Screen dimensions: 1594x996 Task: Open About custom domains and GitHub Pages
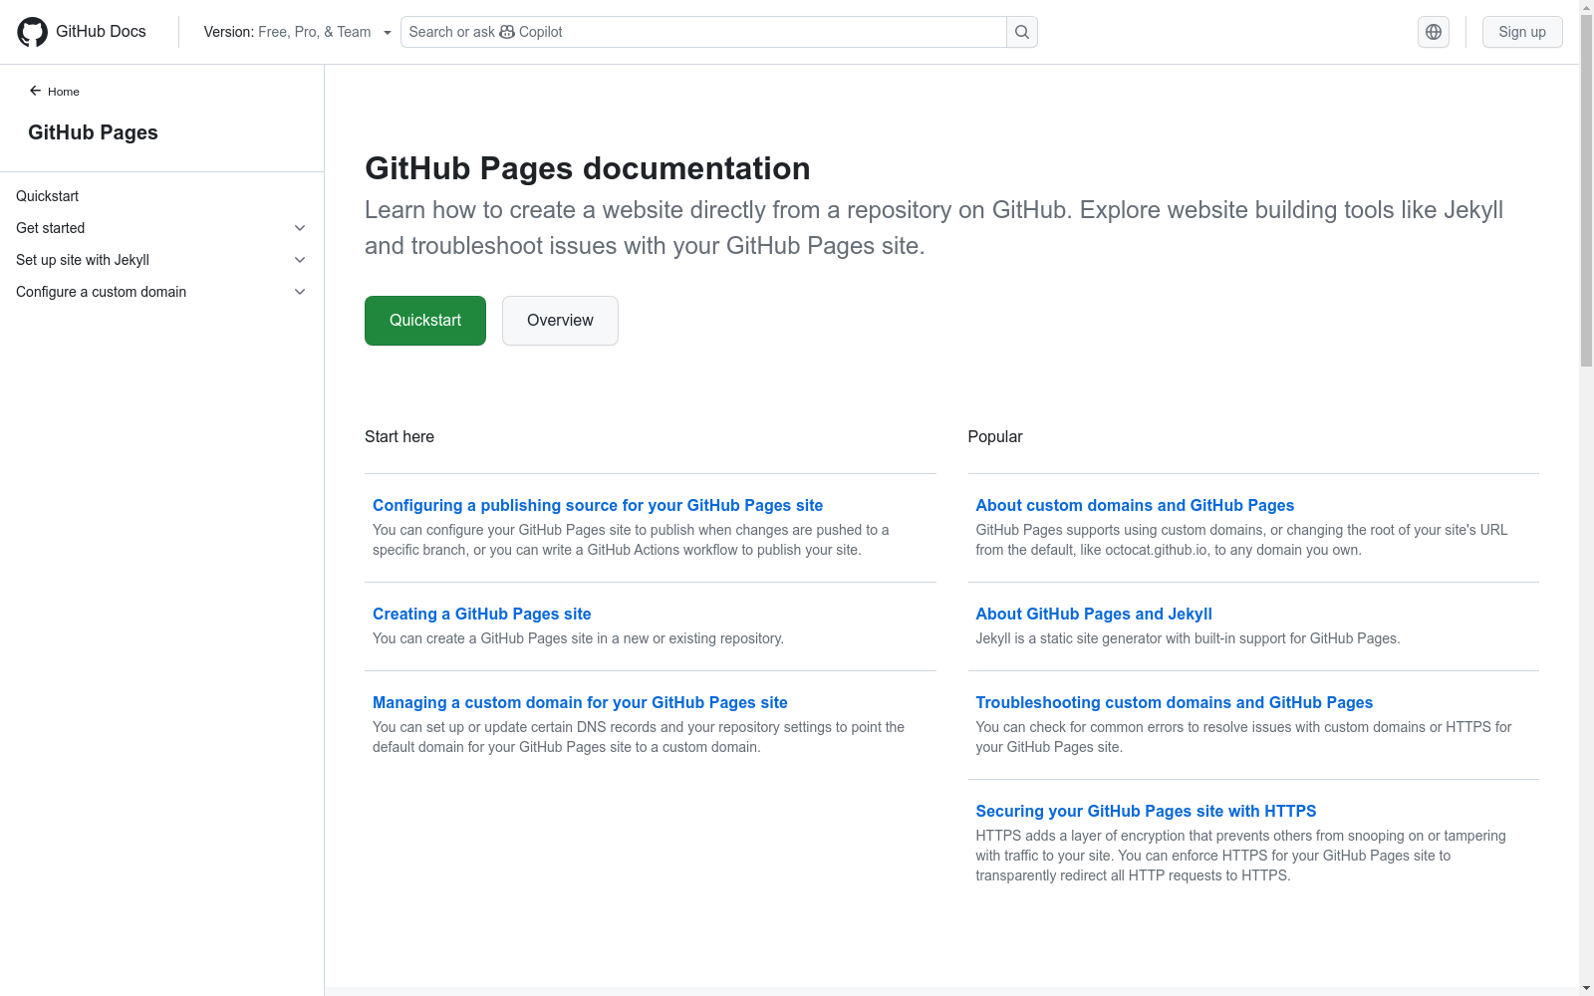[x=1135, y=506]
